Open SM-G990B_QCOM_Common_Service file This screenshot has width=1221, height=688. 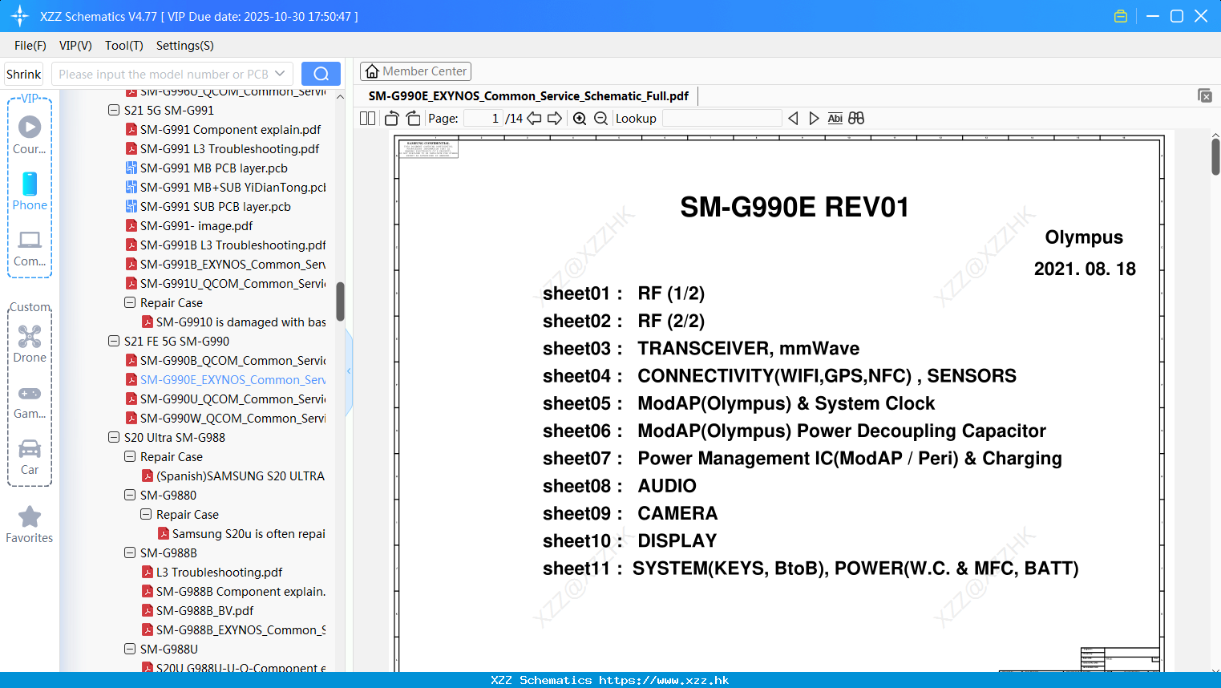tap(232, 360)
